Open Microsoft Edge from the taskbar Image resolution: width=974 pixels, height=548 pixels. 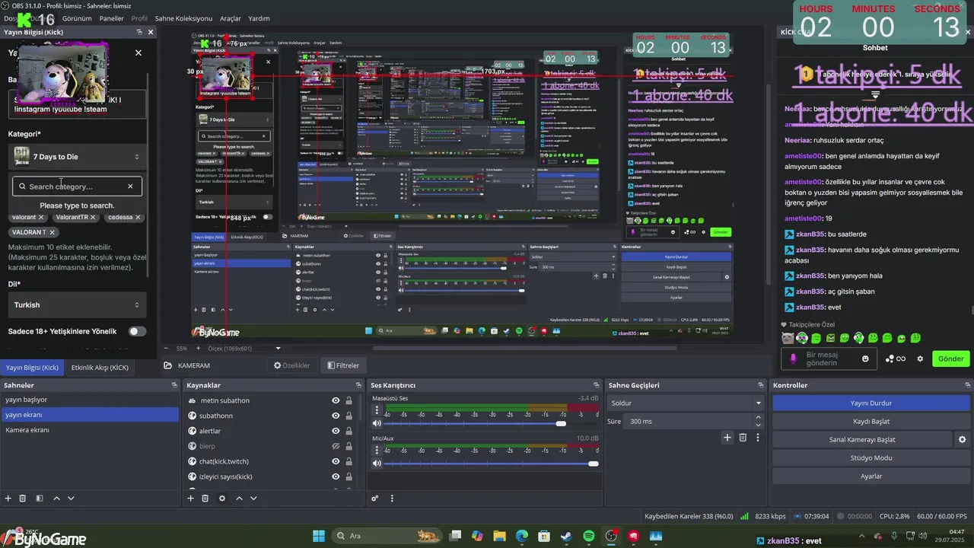click(522, 536)
